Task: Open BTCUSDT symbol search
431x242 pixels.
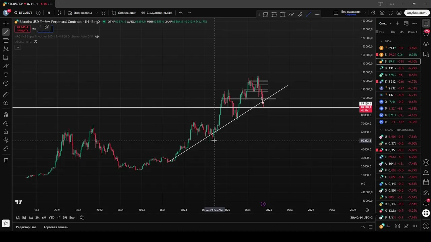Action: click(23, 13)
